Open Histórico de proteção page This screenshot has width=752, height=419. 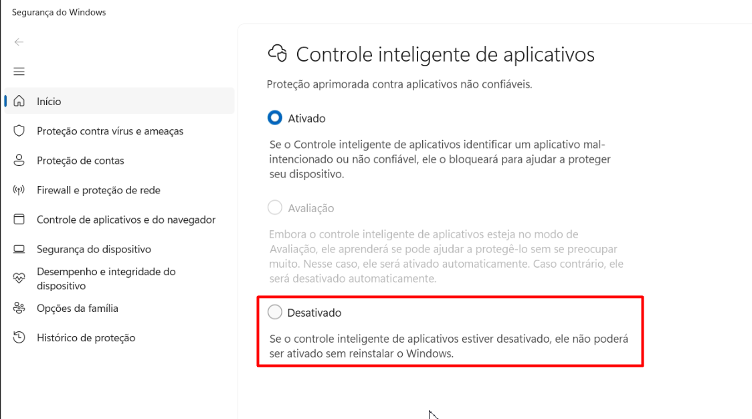tap(86, 338)
